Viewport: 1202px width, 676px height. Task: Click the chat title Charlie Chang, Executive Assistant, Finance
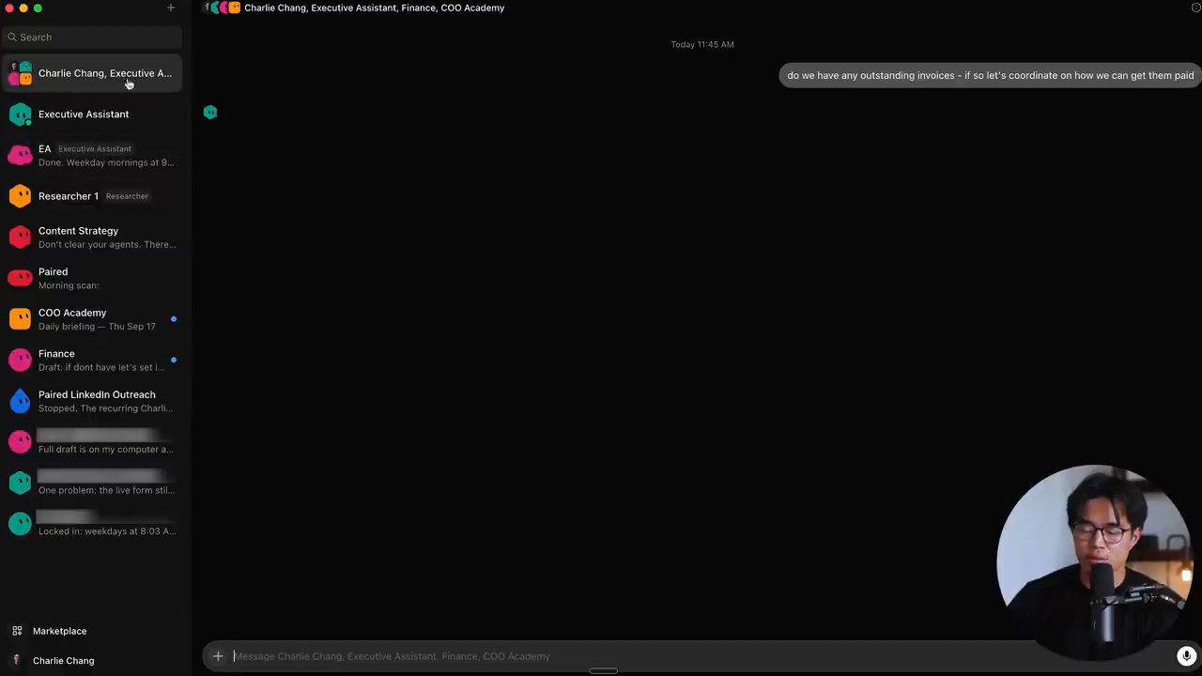(374, 8)
